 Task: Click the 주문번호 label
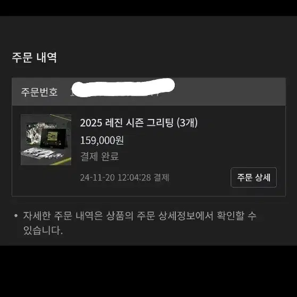(39, 92)
